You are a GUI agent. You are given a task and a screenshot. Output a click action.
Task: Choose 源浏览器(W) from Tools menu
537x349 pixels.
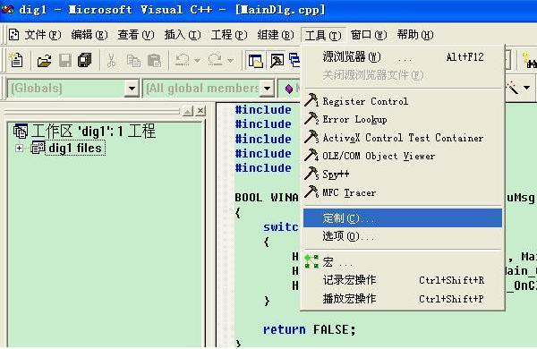pyautogui.click(x=403, y=57)
